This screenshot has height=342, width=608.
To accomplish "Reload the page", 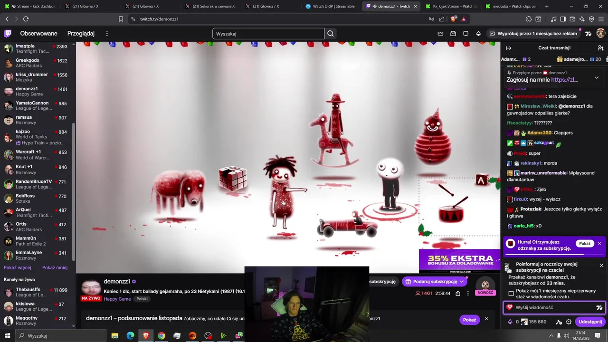I will [26, 19].
